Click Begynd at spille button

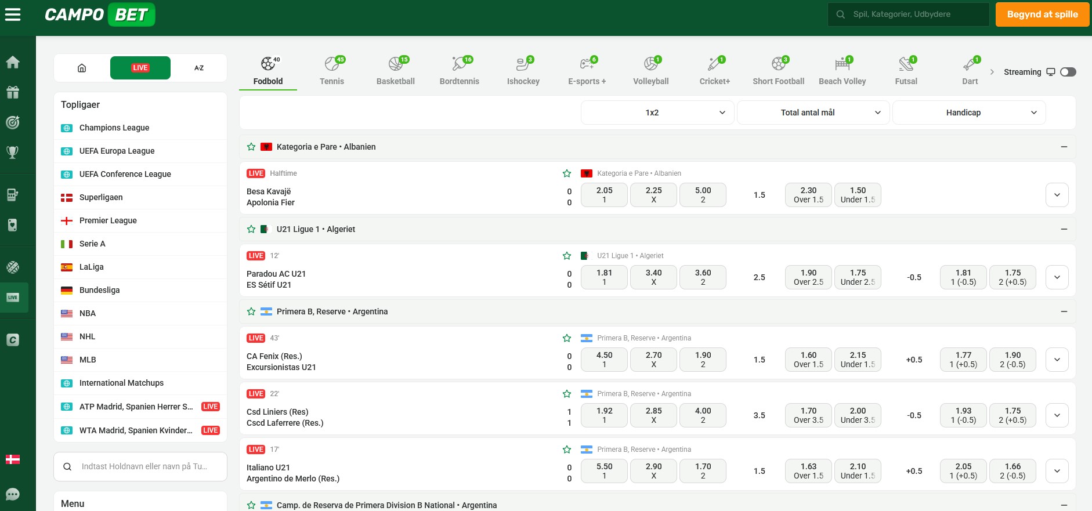click(1042, 15)
